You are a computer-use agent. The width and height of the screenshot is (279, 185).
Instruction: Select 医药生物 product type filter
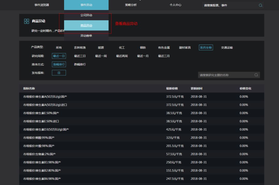(x=206, y=47)
